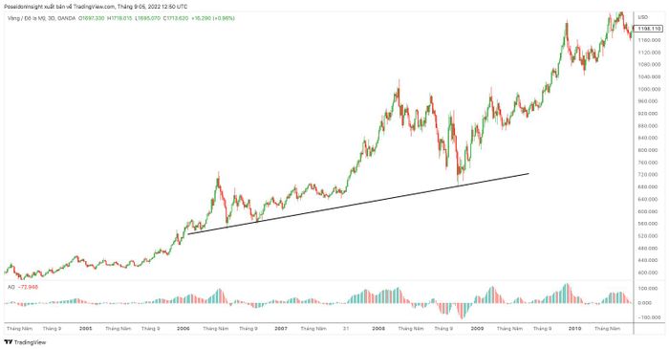Click Tháng Năm label right after 2008
669x349 pixels.
coord(411,329)
